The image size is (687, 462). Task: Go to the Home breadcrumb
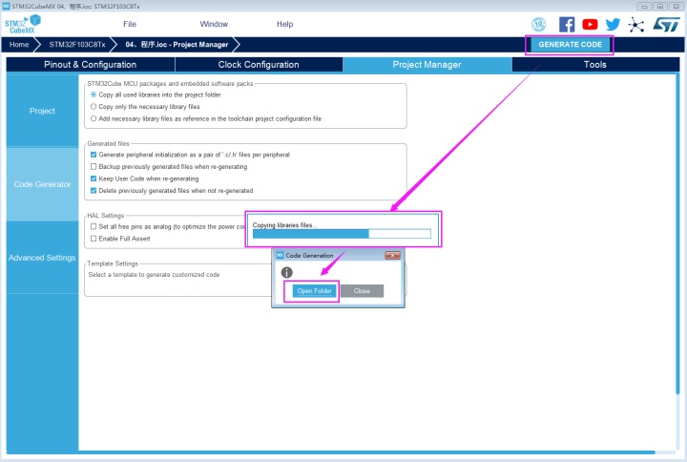pyautogui.click(x=19, y=44)
